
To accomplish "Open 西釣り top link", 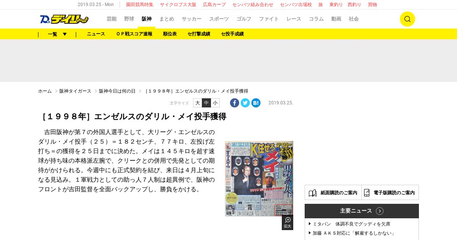I will (355, 5).
